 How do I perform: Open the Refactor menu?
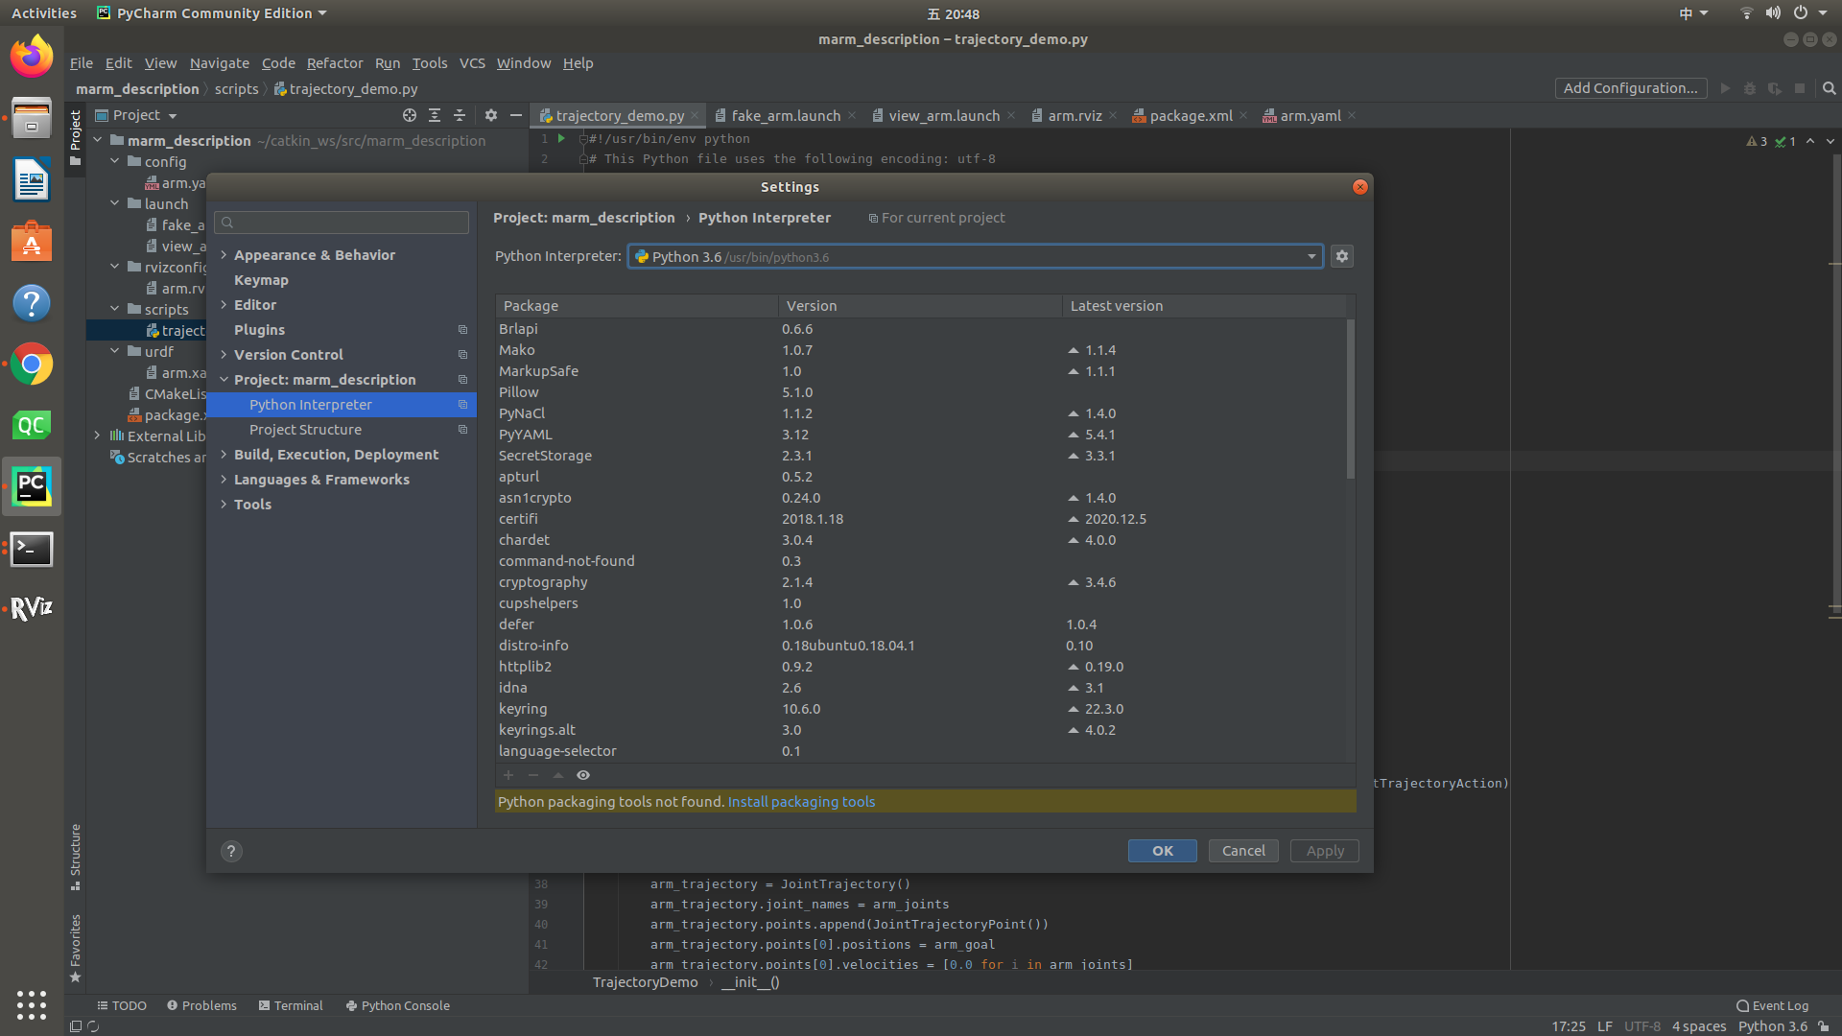point(334,63)
